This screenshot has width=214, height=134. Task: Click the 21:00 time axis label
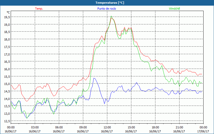pos(179,127)
